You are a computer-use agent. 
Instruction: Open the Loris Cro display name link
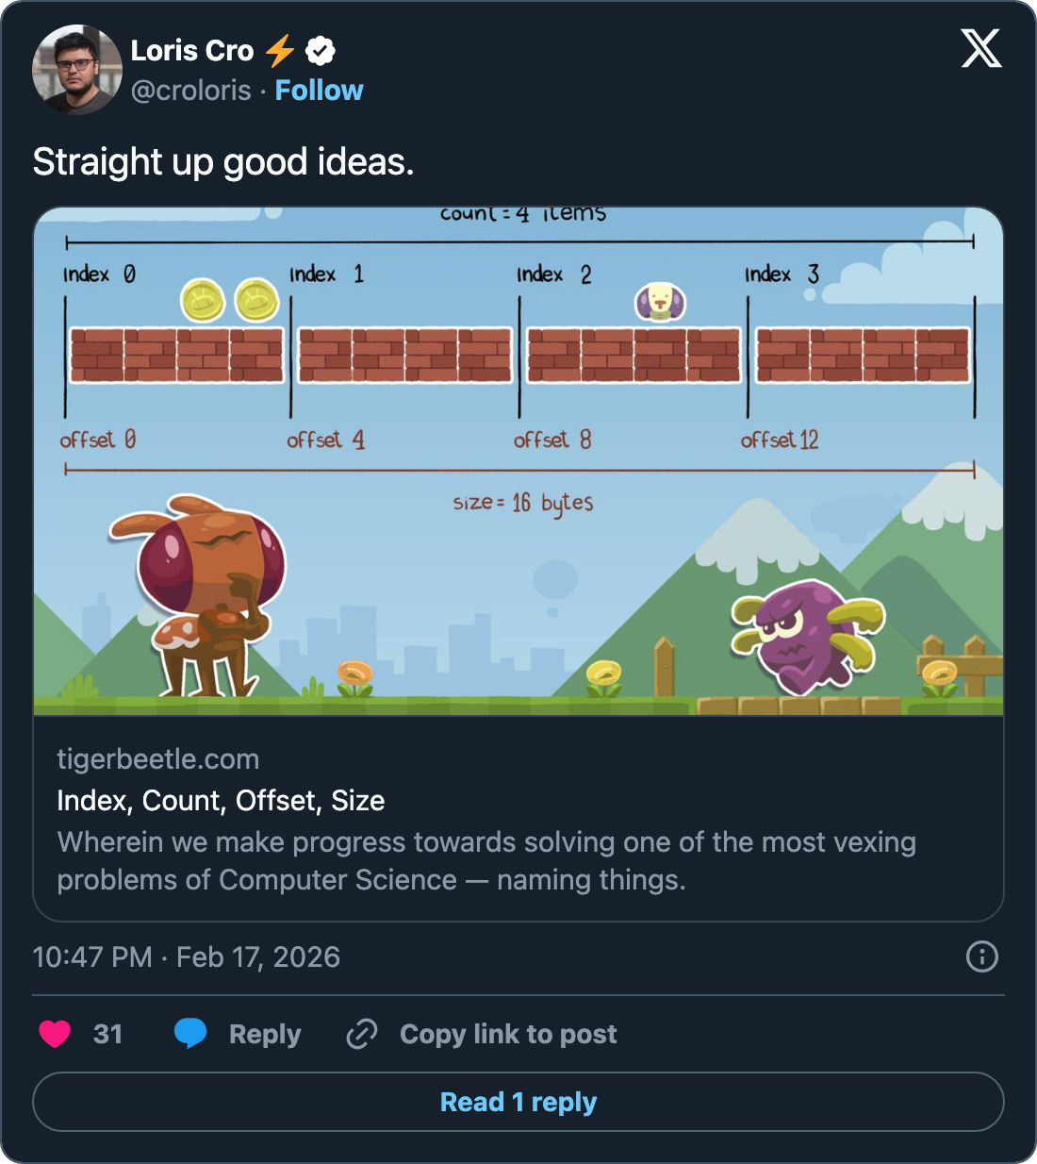[x=192, y=51]
